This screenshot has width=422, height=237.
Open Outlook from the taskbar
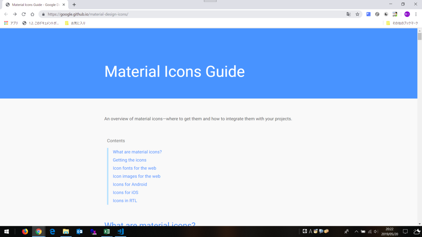pos(79,231)
